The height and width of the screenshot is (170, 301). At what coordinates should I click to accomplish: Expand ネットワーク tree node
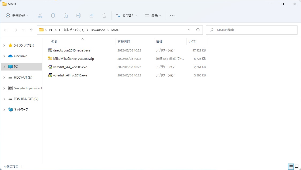coord(4,110)
